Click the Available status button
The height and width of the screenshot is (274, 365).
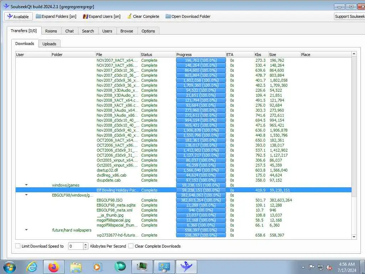[x=18, y=16]
